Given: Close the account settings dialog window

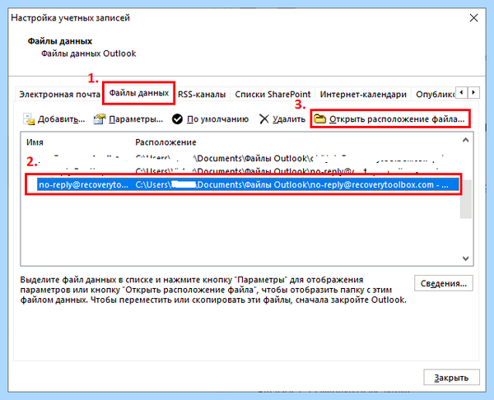Looking at the screenshot, I should pyautogui.click(x=474, y=18).
